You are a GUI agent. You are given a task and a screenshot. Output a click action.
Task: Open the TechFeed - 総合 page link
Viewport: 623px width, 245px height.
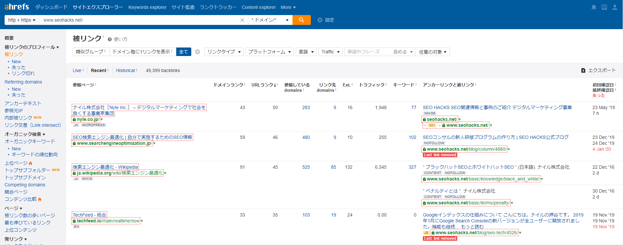point(89,215)
